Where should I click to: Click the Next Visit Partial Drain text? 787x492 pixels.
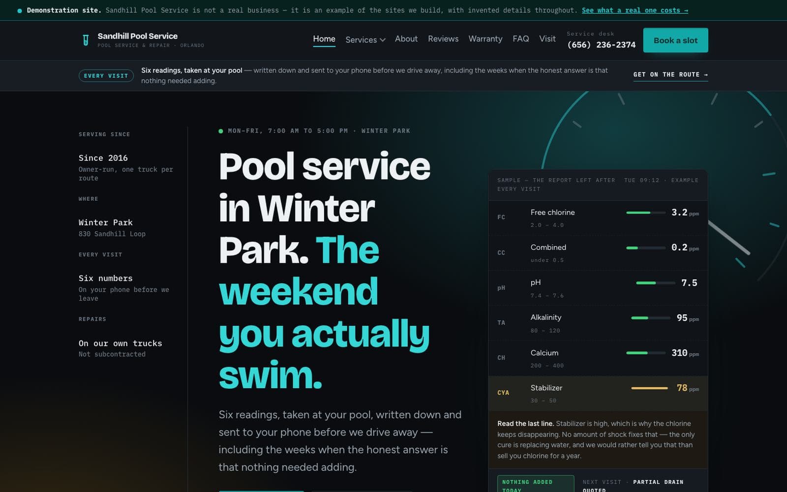point(633,485)
